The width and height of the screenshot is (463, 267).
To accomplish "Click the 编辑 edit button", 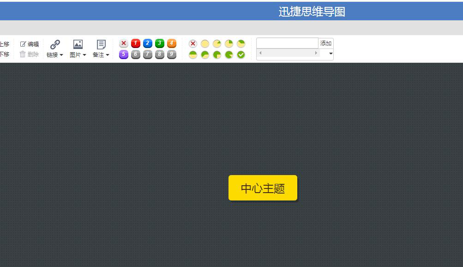I will pyautogui.click(x=29, y=44).
